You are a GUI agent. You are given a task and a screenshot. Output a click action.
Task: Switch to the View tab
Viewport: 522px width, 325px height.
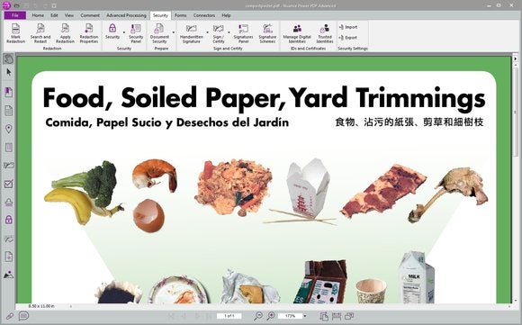tap(69, 15)
